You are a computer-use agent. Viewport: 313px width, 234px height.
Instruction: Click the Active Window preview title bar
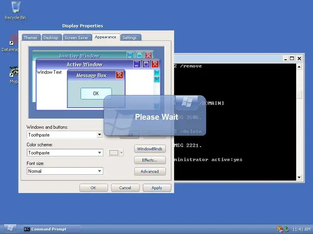pyautogui.click(x=85, y=64)
